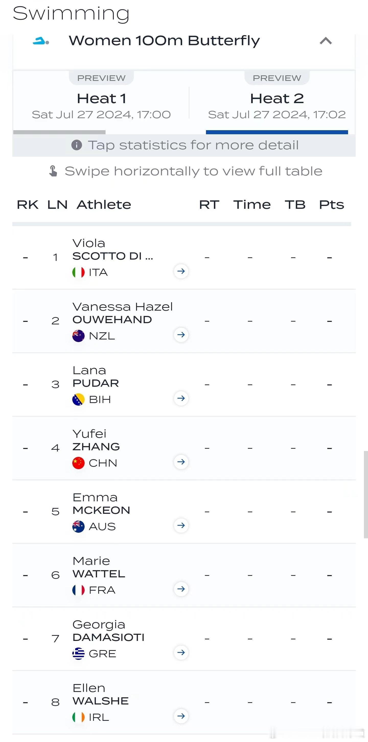Image resolution: width=368 pixels, height=742 pixels.
Task: Open Viola Scotto Di's arrow detail icon
Action: tap(181, 271)
